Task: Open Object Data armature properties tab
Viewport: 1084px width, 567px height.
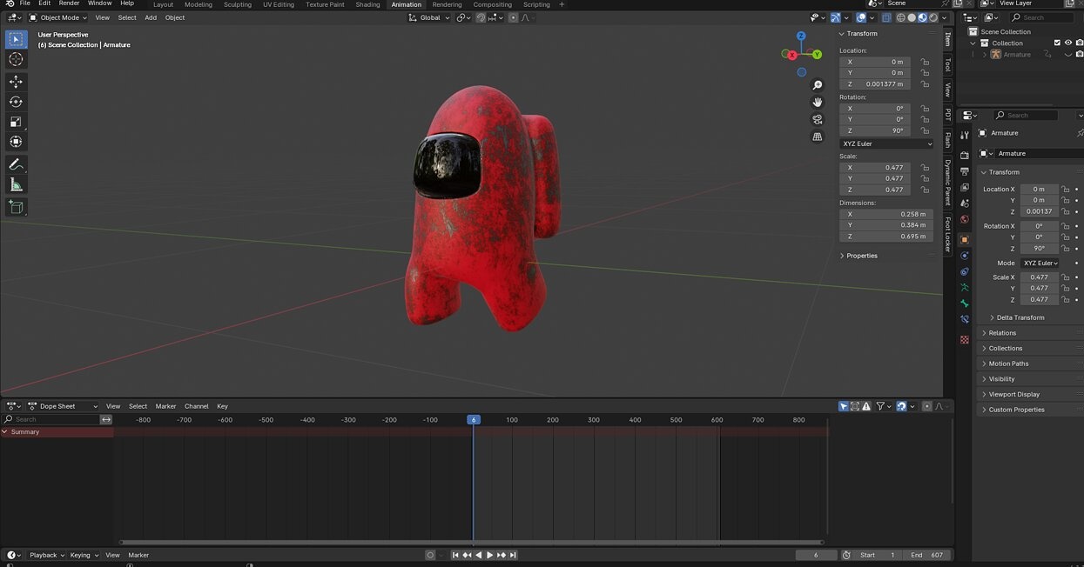Action: pyautogui.click(x=964, y=287)
